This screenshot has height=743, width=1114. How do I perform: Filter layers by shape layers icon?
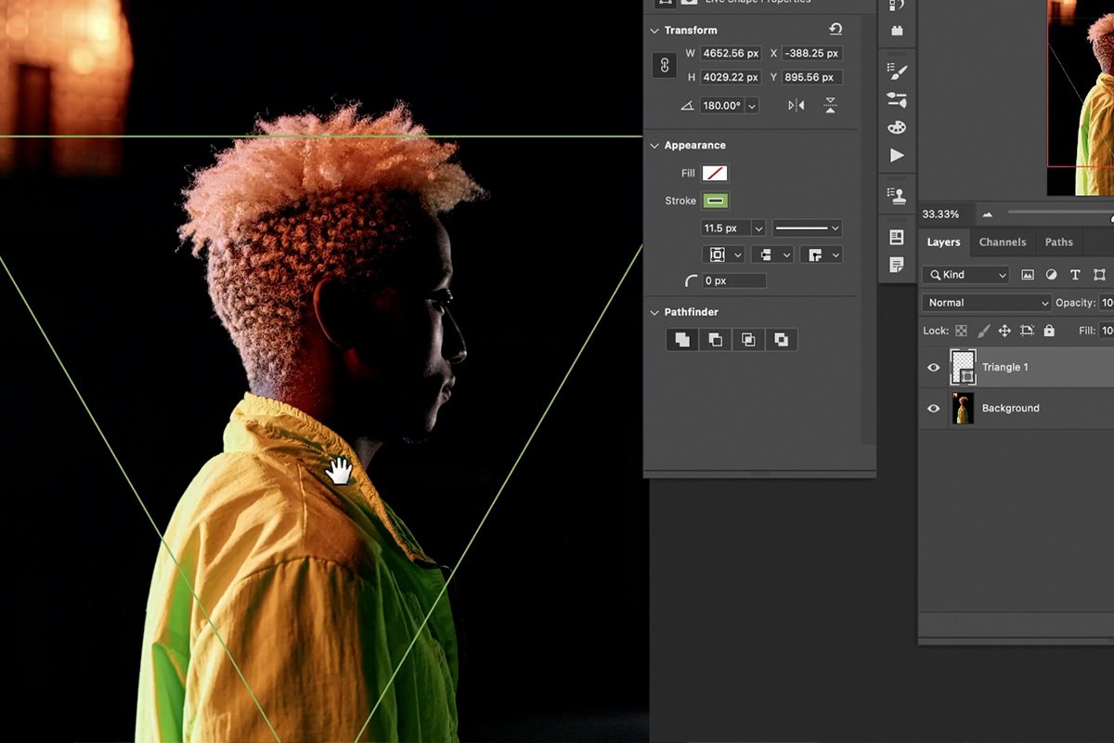1099,275
